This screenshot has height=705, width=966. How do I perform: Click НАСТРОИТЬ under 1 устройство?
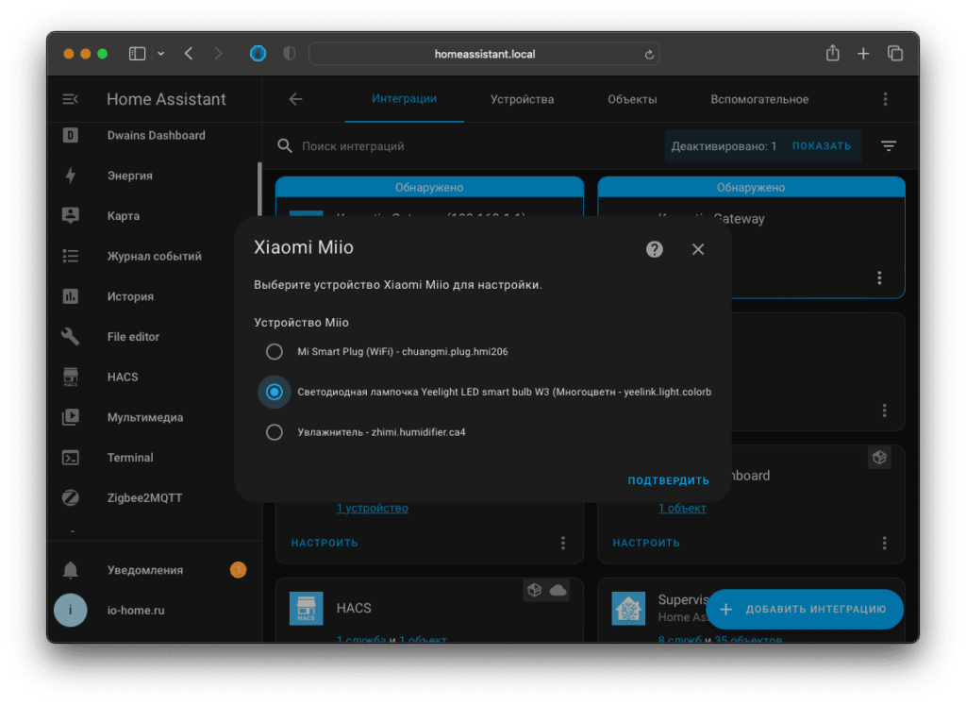[x=325, y=543]
